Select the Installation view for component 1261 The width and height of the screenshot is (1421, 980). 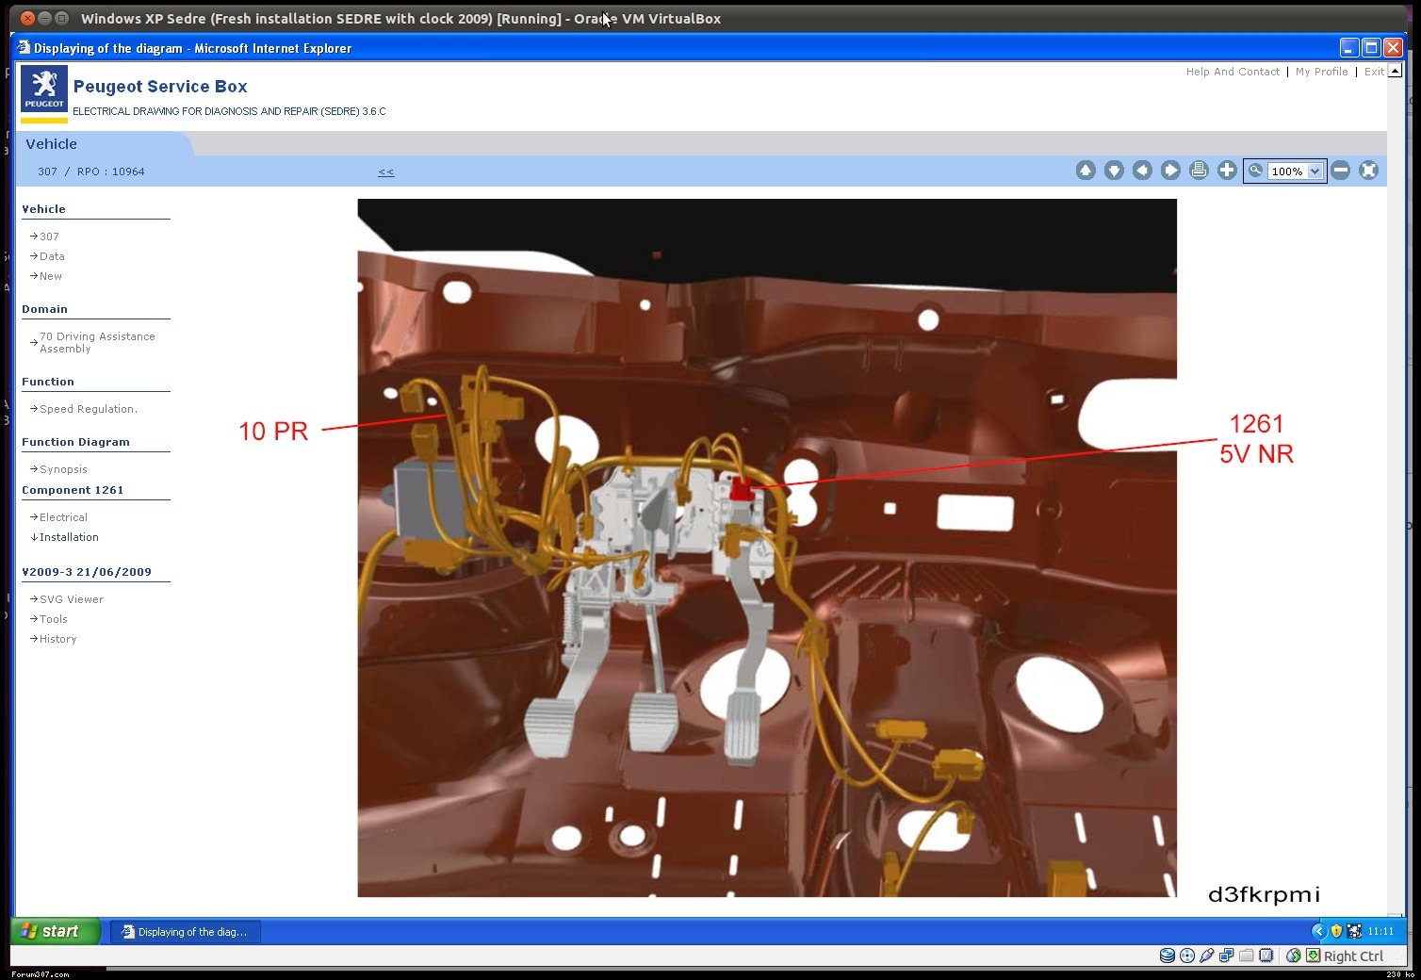point(69,537)
